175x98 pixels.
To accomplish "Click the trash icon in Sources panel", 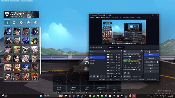I will pos(111,76).
